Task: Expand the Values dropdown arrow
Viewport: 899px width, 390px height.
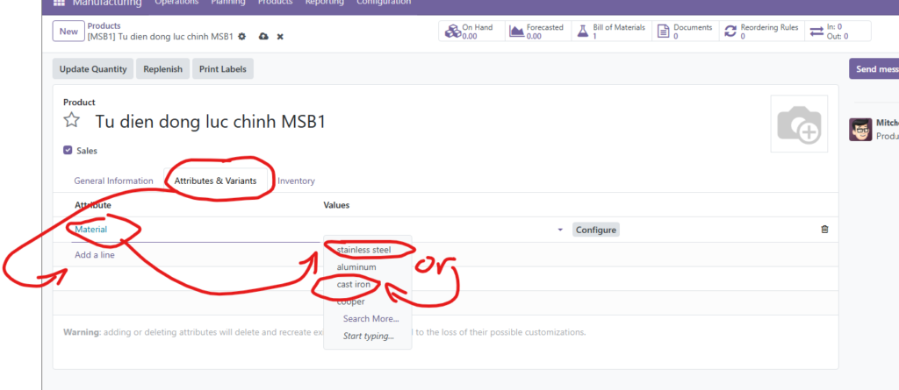Action: 560,230
